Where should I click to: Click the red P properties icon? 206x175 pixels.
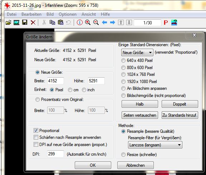click(166, 23)
